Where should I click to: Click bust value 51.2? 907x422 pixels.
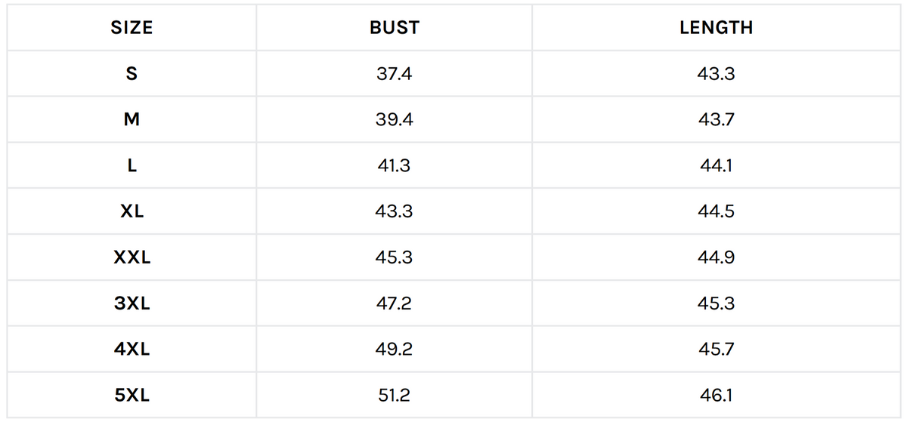[x=394, y=396]
